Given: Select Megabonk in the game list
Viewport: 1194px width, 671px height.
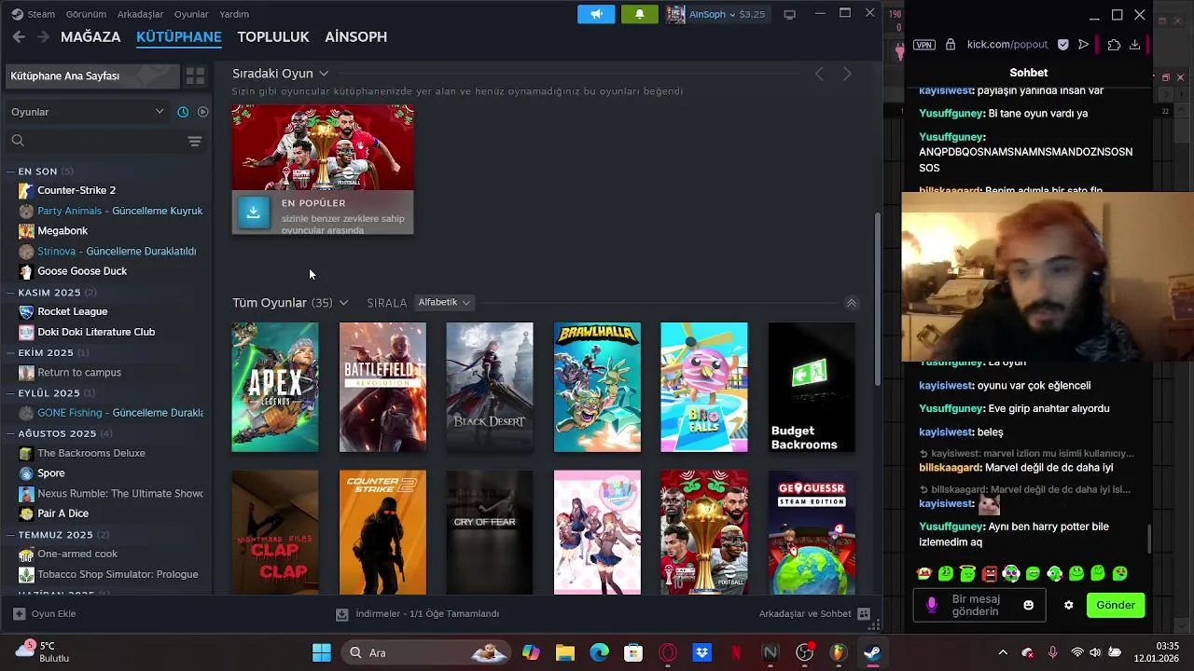Looking at the screenshot, I should (62, 230).
